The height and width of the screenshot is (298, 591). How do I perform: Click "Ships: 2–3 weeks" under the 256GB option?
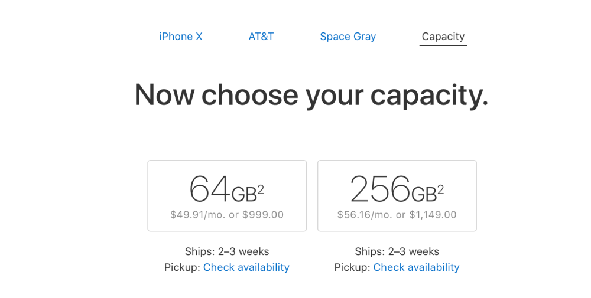397,252
